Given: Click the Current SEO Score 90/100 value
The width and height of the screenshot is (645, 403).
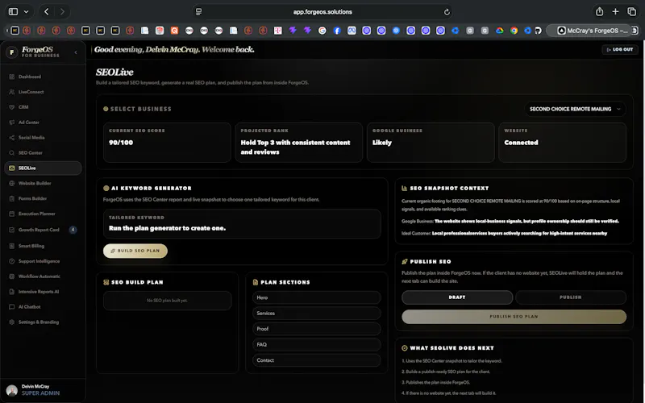Looking at the screenshot, I should point(121,143).
